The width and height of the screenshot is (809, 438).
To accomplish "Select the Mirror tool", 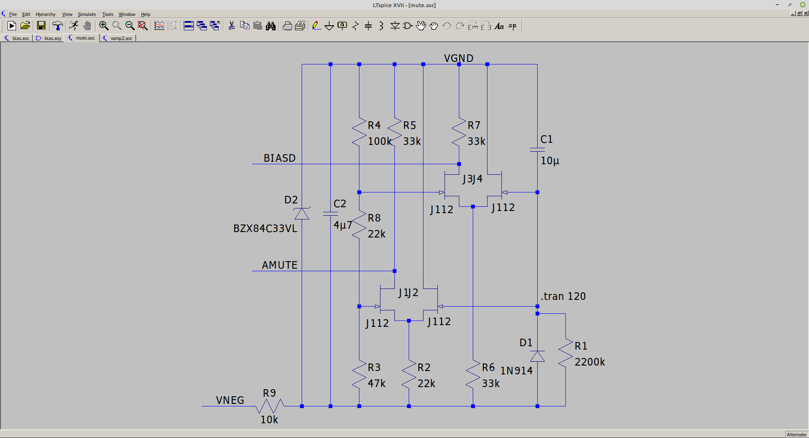I will 486,26.
